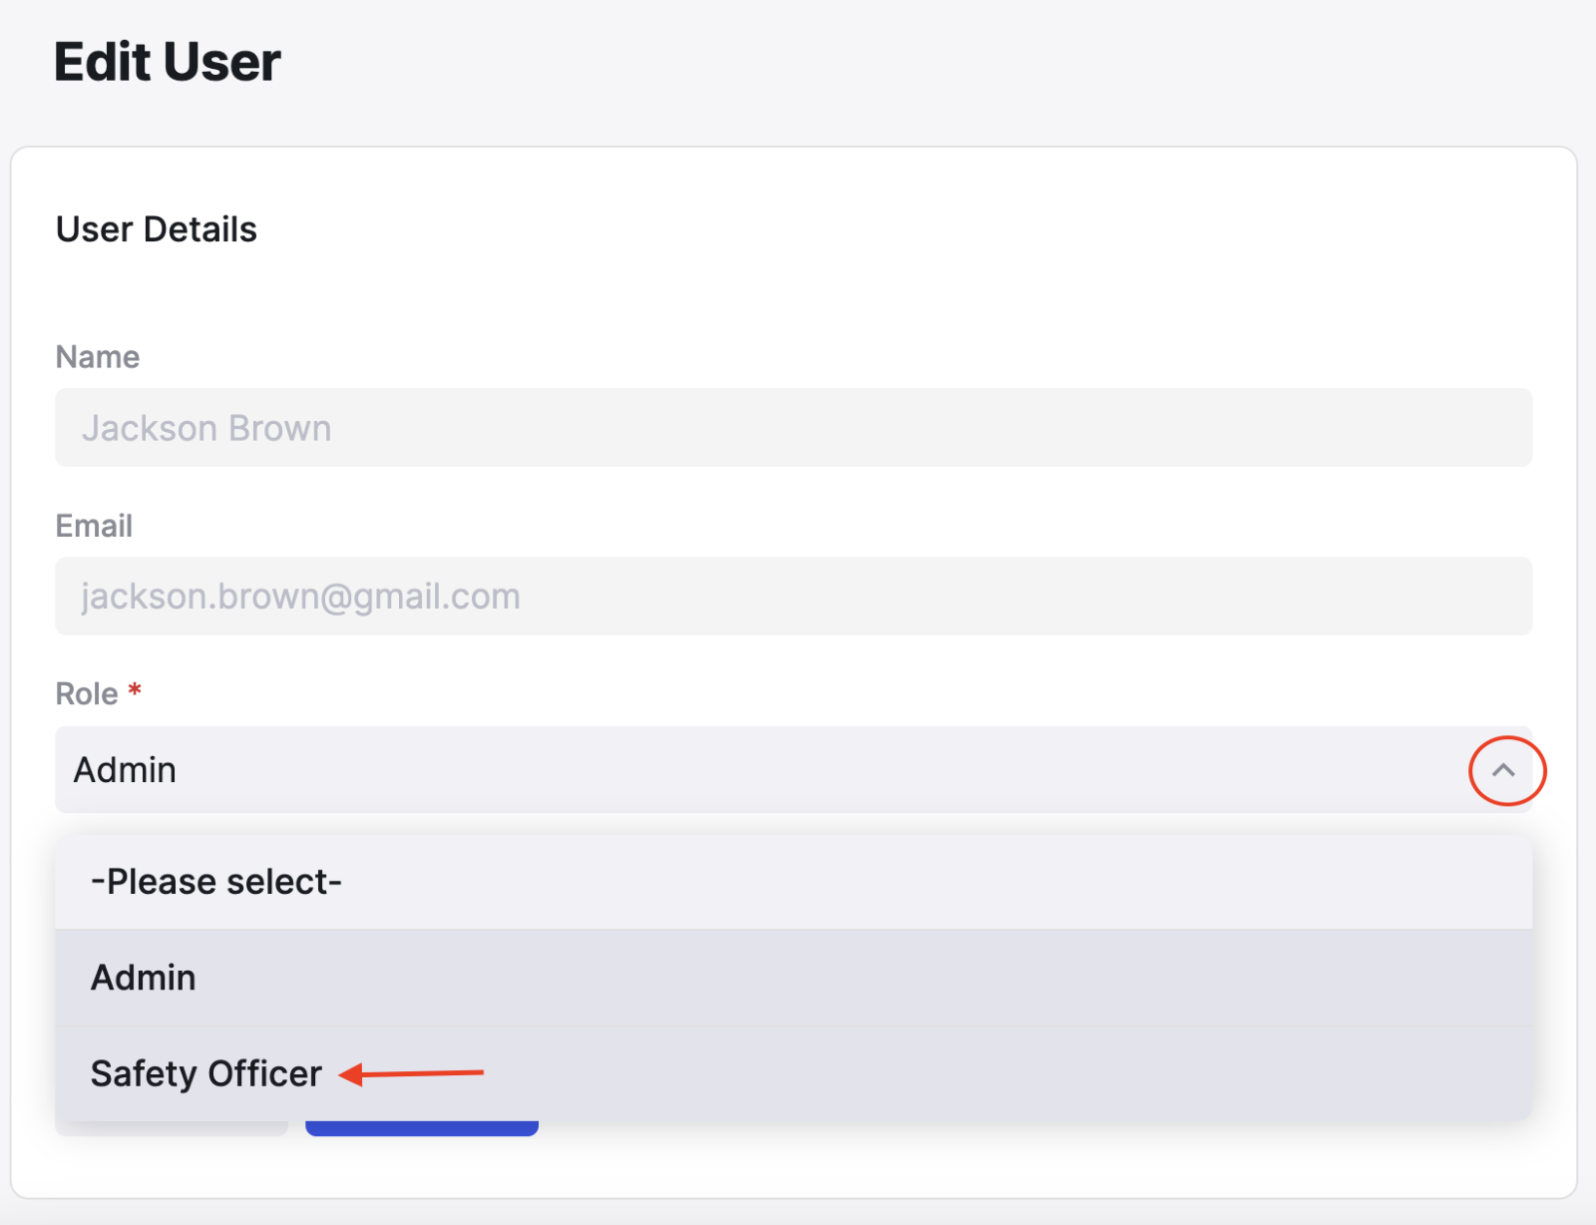The width and height of the screenshot is (1596, 1225).
Task: Click the Email field jackson.brown@gmail.com
Action: [x=793, y=596]
